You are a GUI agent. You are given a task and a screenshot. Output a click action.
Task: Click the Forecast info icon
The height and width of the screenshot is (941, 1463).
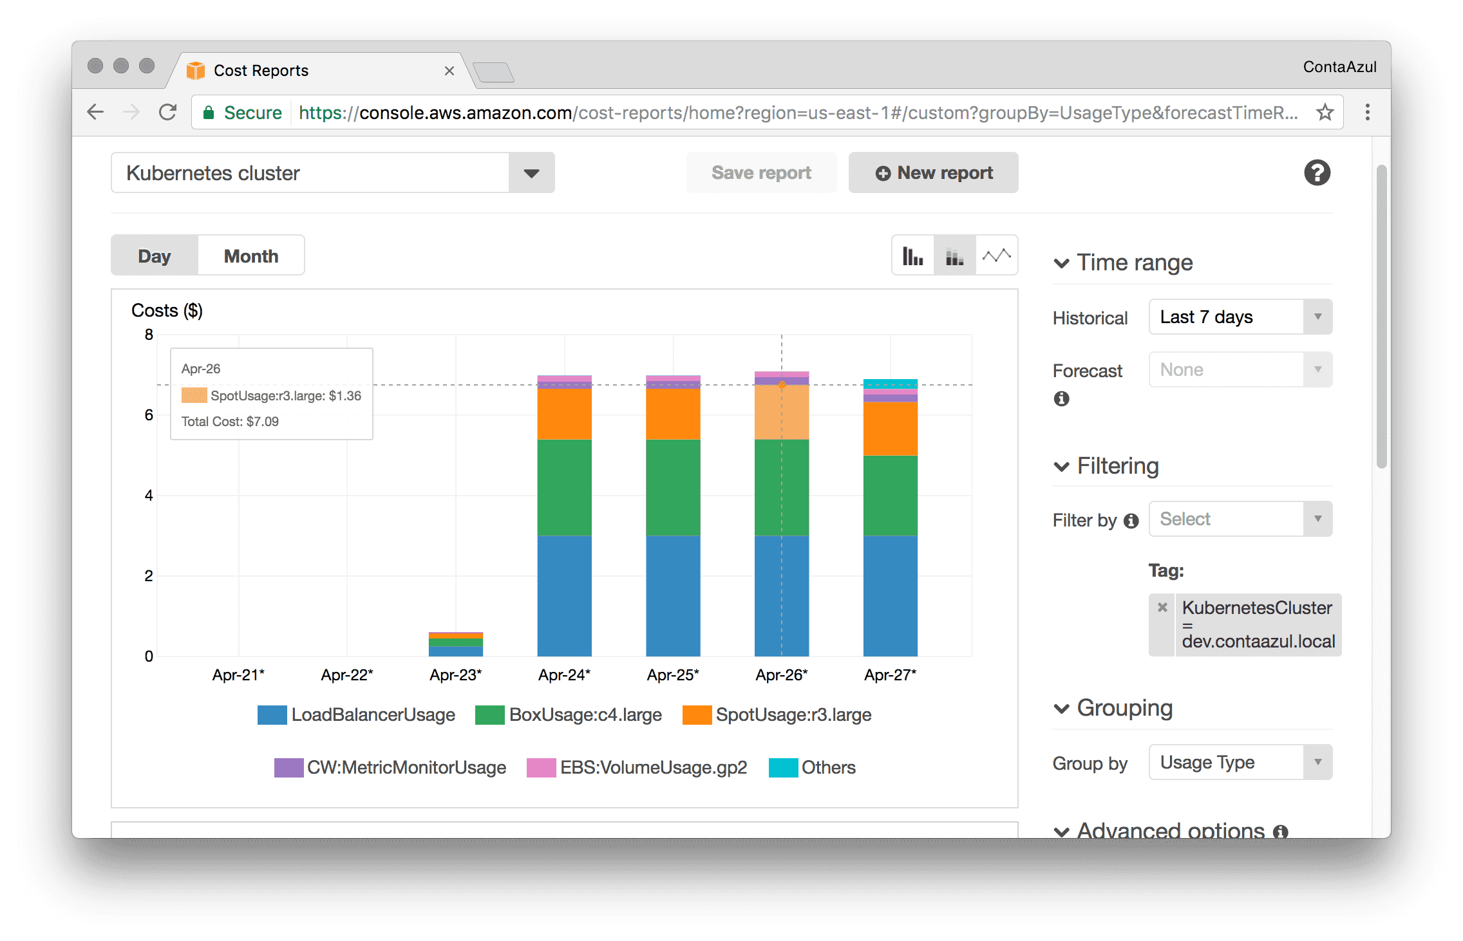click(1062, 399)
